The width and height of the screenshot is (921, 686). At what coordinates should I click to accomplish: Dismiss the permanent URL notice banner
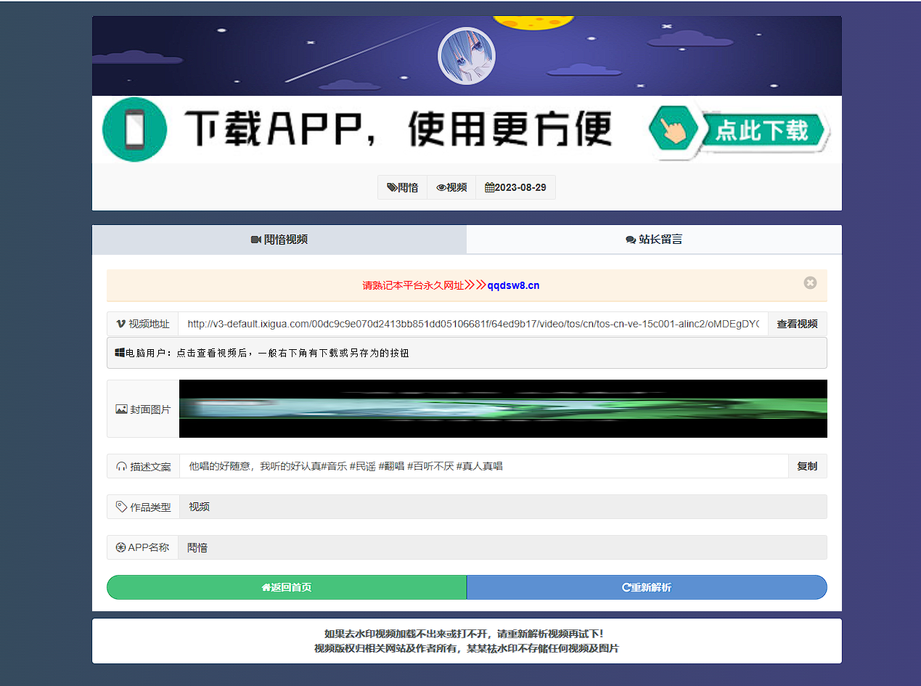810,282
